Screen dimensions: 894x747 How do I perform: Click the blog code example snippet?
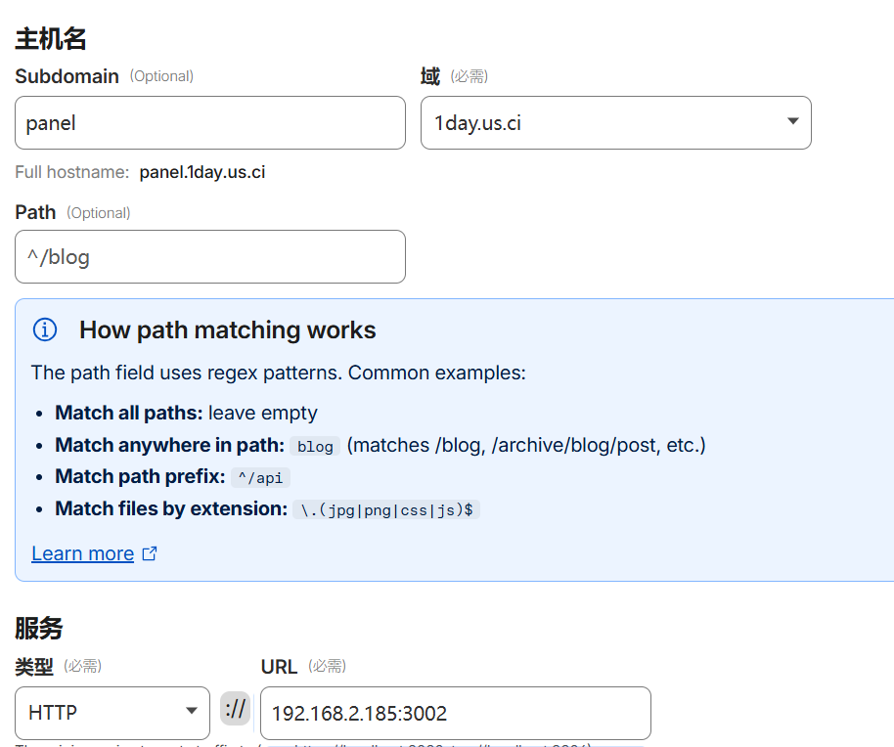click(315, 446)
